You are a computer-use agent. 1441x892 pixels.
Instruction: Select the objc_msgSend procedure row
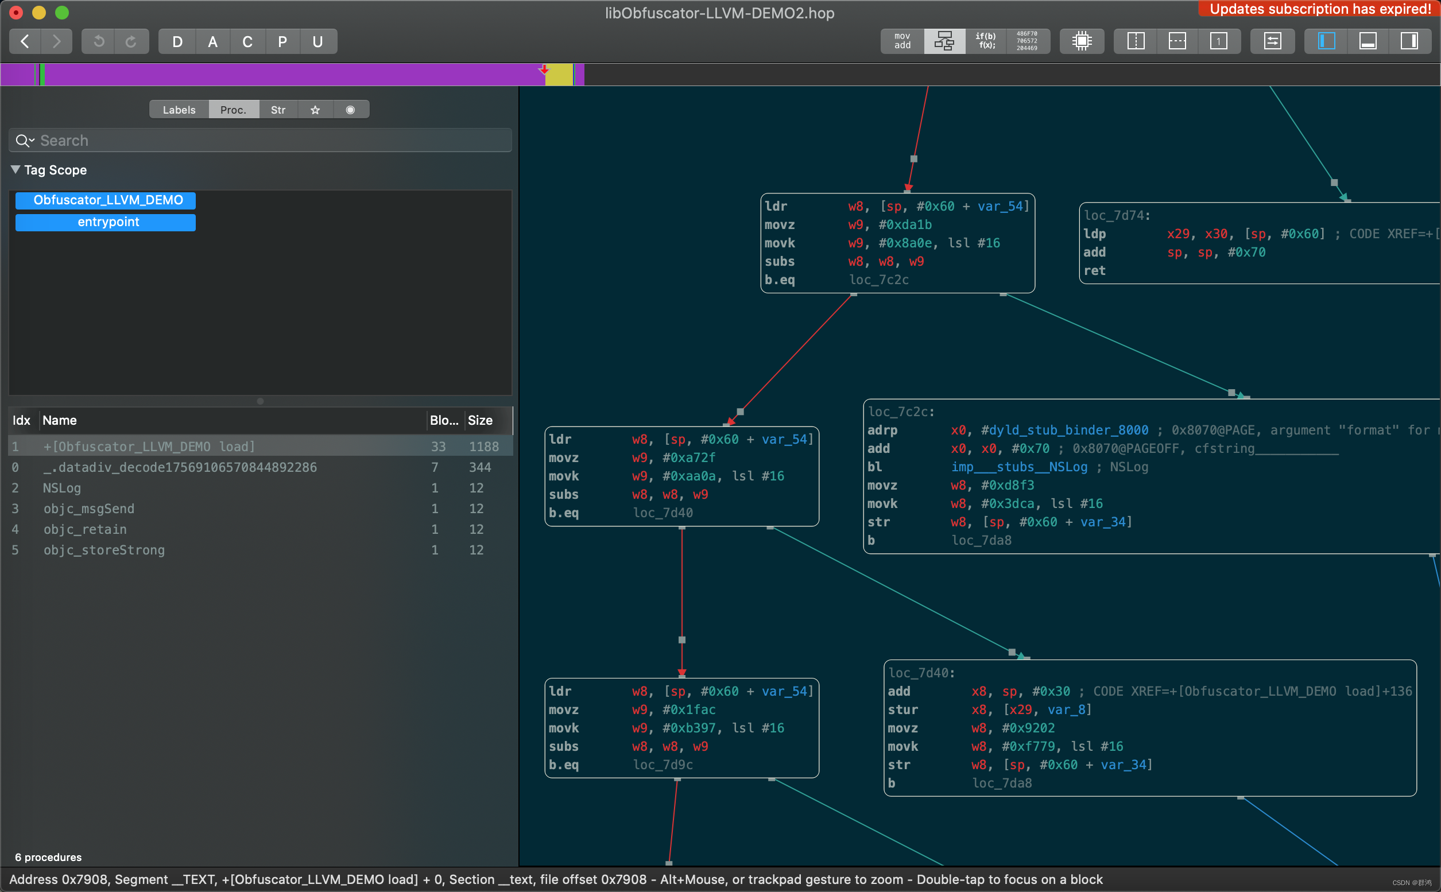88,509
